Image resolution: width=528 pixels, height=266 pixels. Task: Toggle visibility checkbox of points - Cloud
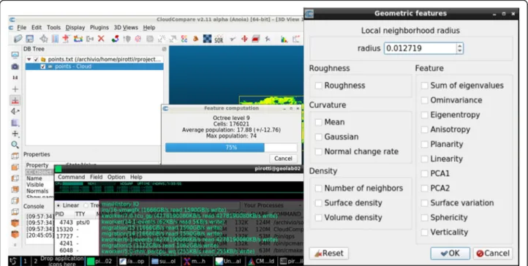42,66
